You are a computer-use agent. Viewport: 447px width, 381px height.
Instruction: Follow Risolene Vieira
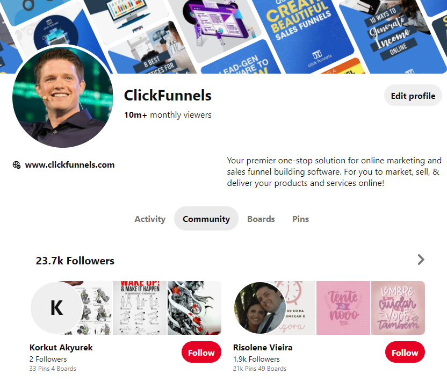tap(405, 353)
